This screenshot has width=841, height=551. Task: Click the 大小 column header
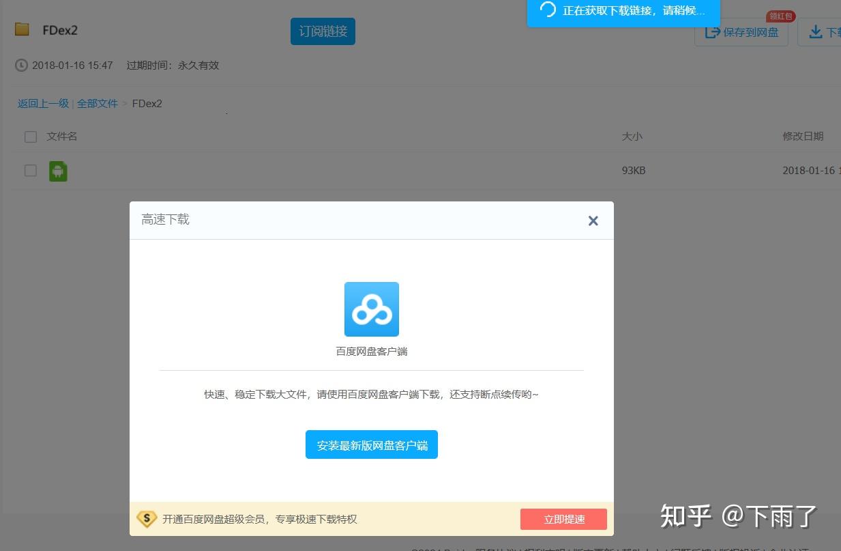click(632, 137)
